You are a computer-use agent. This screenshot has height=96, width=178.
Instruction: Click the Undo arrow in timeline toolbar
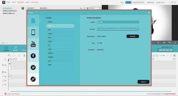click(9, 55)
